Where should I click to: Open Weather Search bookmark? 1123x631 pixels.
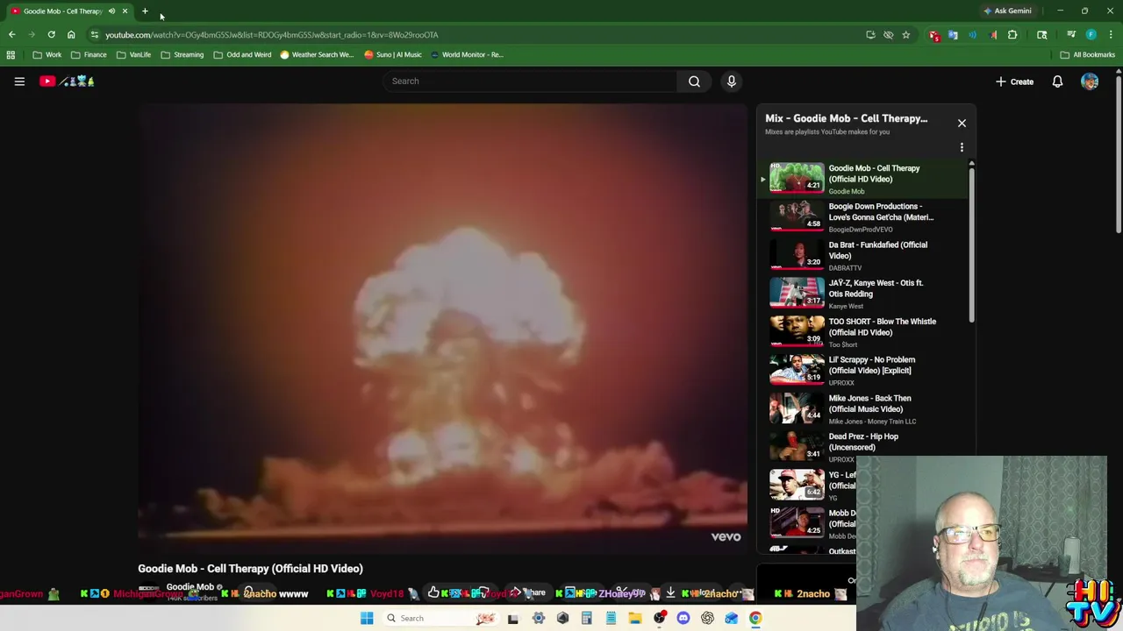pos(317,54)
